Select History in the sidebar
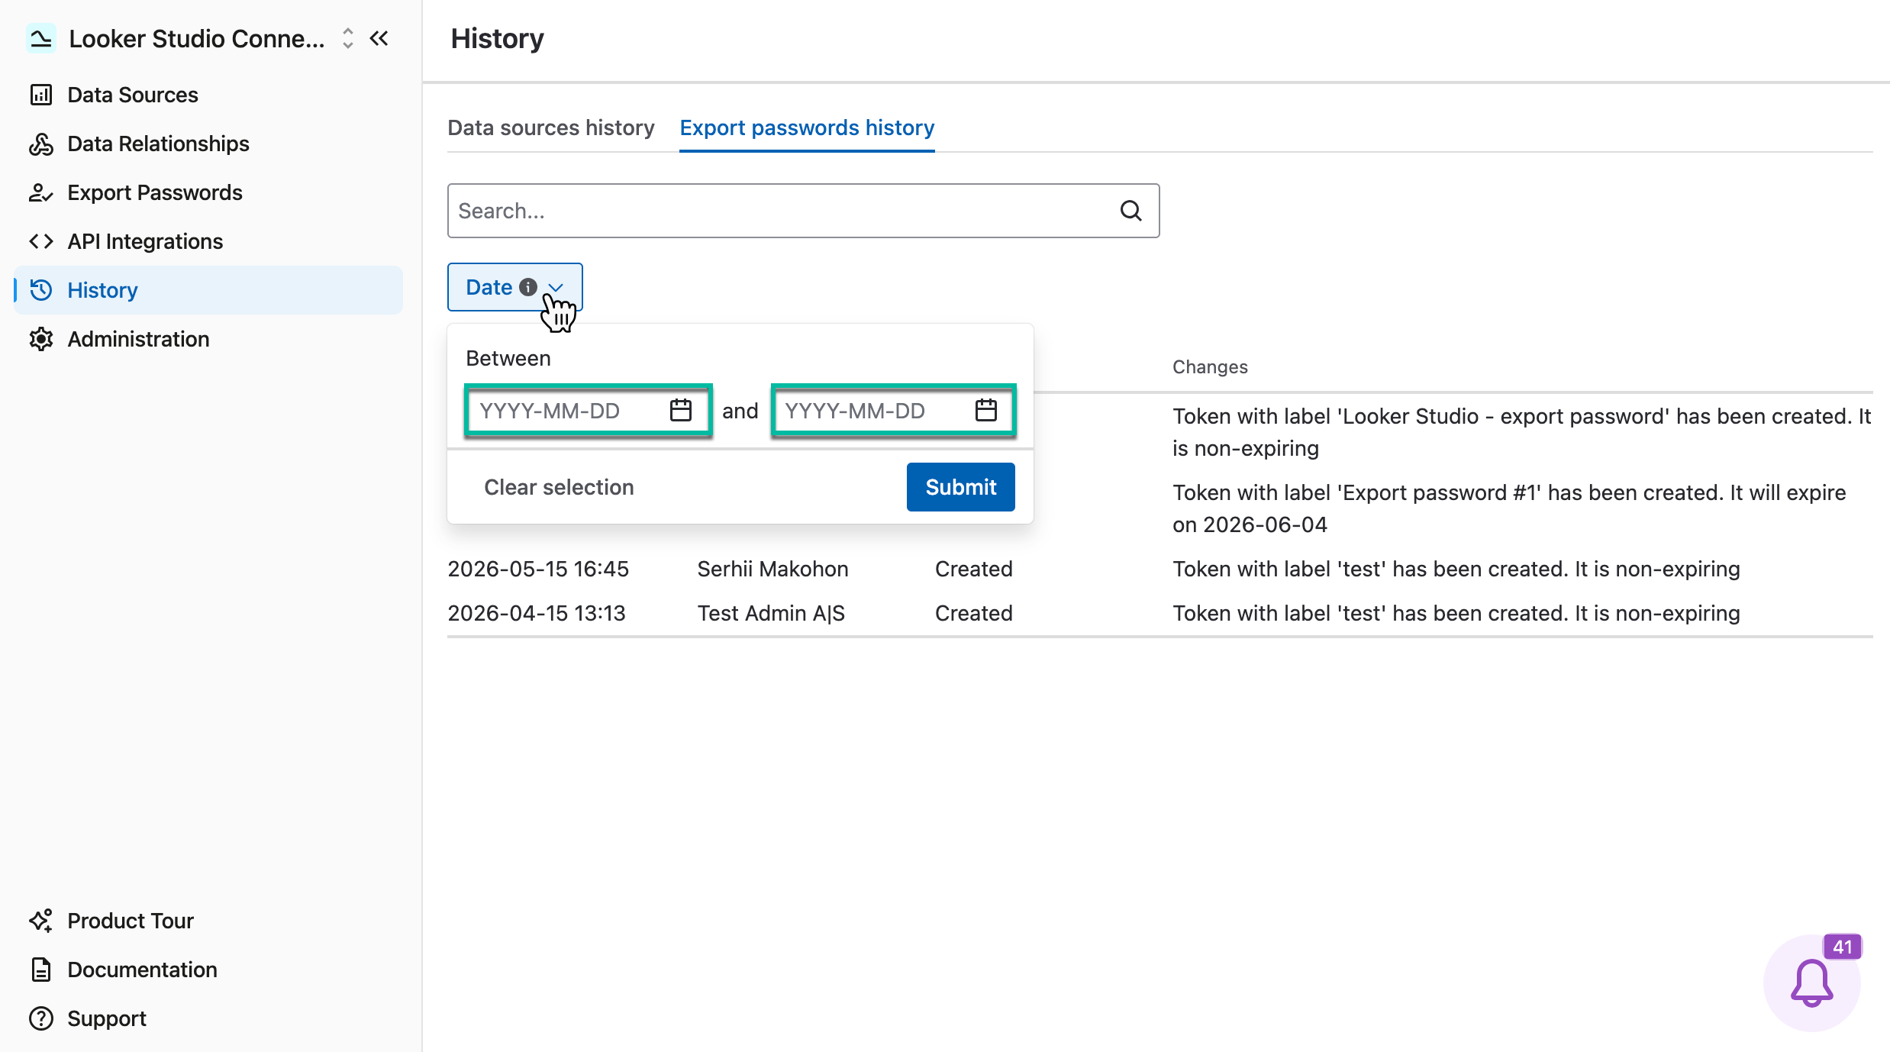Viewport: 1890px width, 1052px height. pos(208,290)
